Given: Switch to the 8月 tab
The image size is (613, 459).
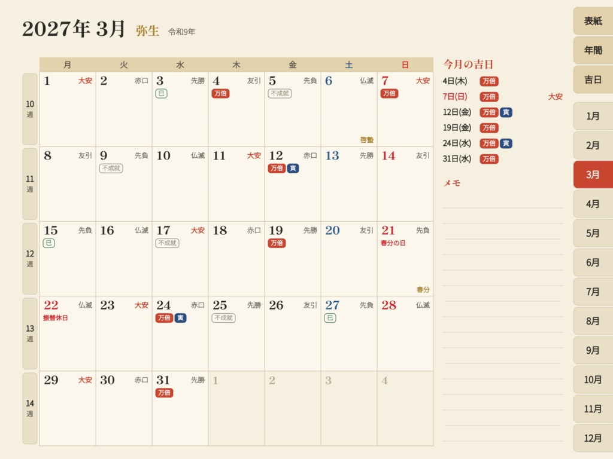Looking at the screenshot, I should click(593, 321).
